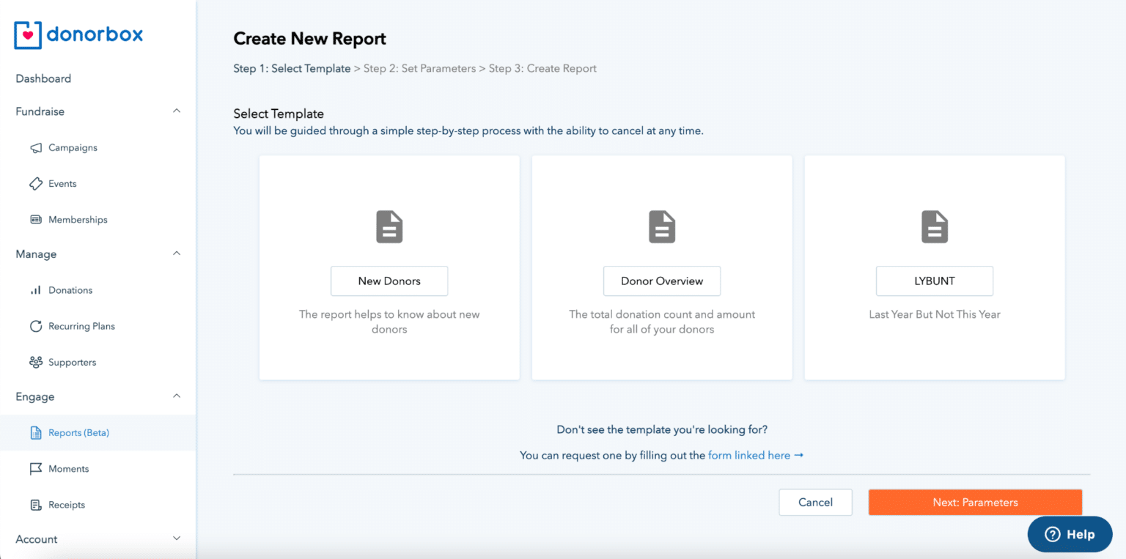Click the Moments flag icon
Viewport: 1126px width, 559px height.
coord(36,469)
